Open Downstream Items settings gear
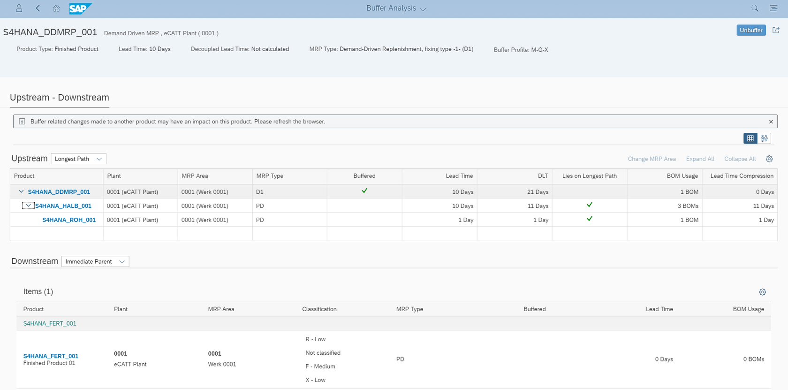This screenshot has width=788, height=390. tap(763, 292)
